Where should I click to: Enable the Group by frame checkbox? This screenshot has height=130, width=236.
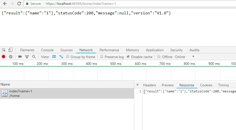point(68,57)
